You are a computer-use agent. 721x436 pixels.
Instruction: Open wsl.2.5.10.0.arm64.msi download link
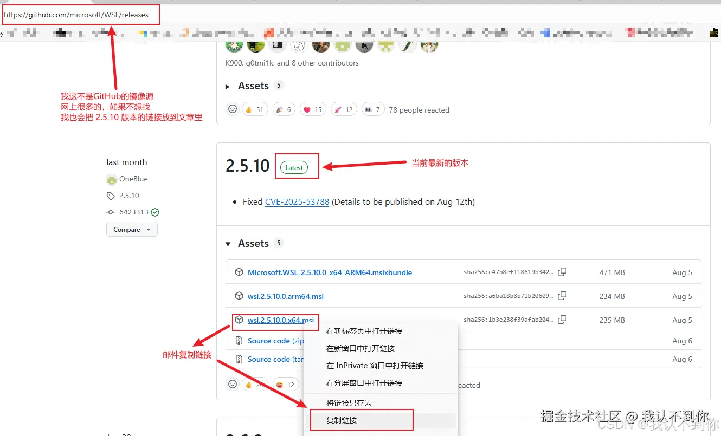click(286, 296)
